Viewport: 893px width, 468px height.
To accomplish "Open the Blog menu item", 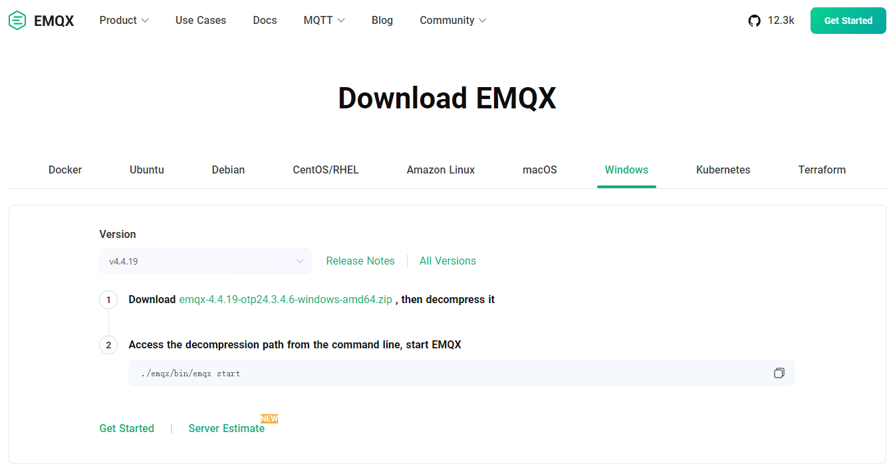I will coord(382,21).
